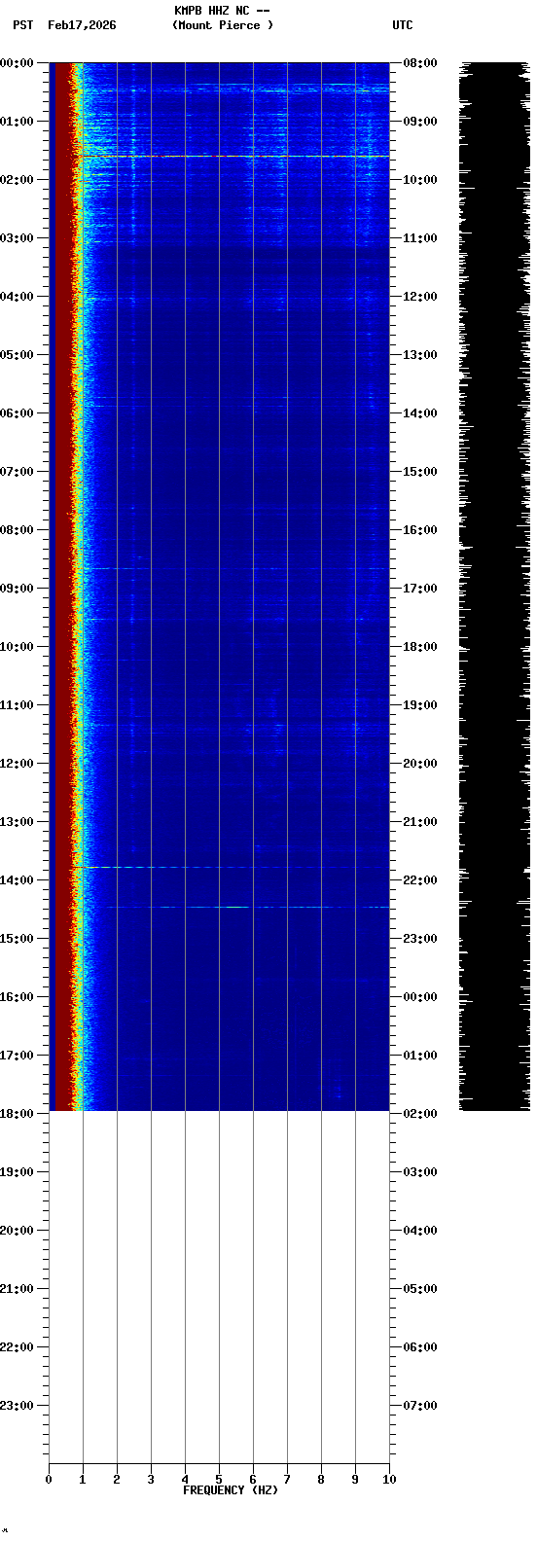The image size is (537, 1541).
Task: Click the UTC '05:00' time label
Action: tap(420, 1289)
